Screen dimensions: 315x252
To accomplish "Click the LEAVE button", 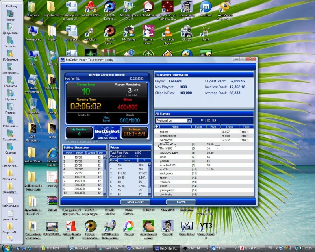I will pyautogui.click(x=181, y=202).
